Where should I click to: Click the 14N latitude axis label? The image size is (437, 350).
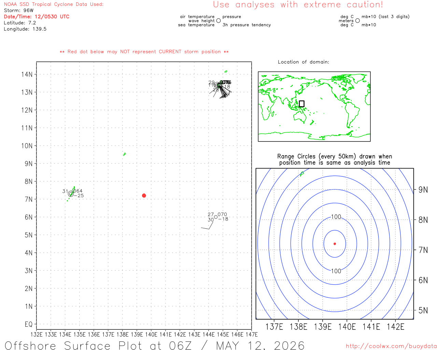27,75
